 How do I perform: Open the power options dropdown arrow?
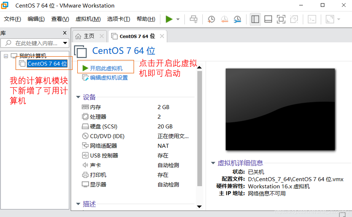[178, 19]
